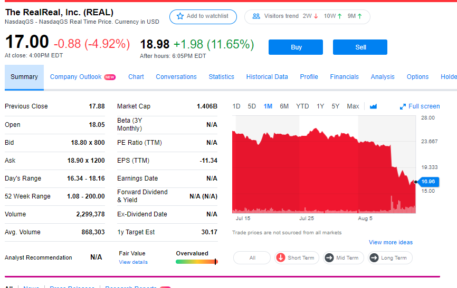The width and height of the screenshot is (457, 288).
Task: Click the visitors trend people icon
Action: (x=256, y=16)
